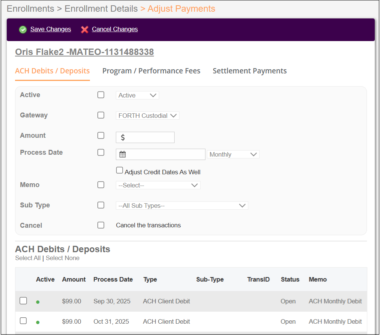Click Open status in Sep 30 row
380x335 pixels.
pos(288,301)
